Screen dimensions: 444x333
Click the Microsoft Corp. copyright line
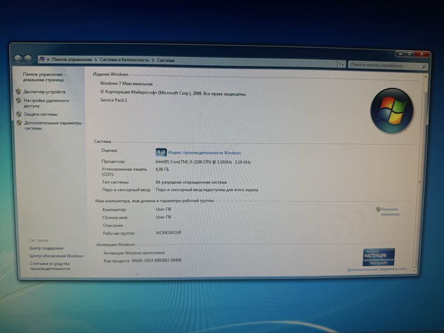coord(173,93)
